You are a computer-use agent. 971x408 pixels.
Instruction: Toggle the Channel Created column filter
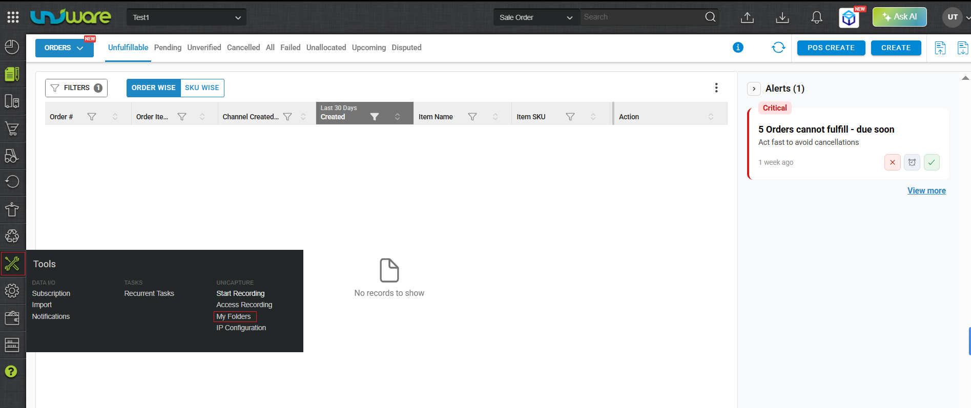(x=287, y=117)
